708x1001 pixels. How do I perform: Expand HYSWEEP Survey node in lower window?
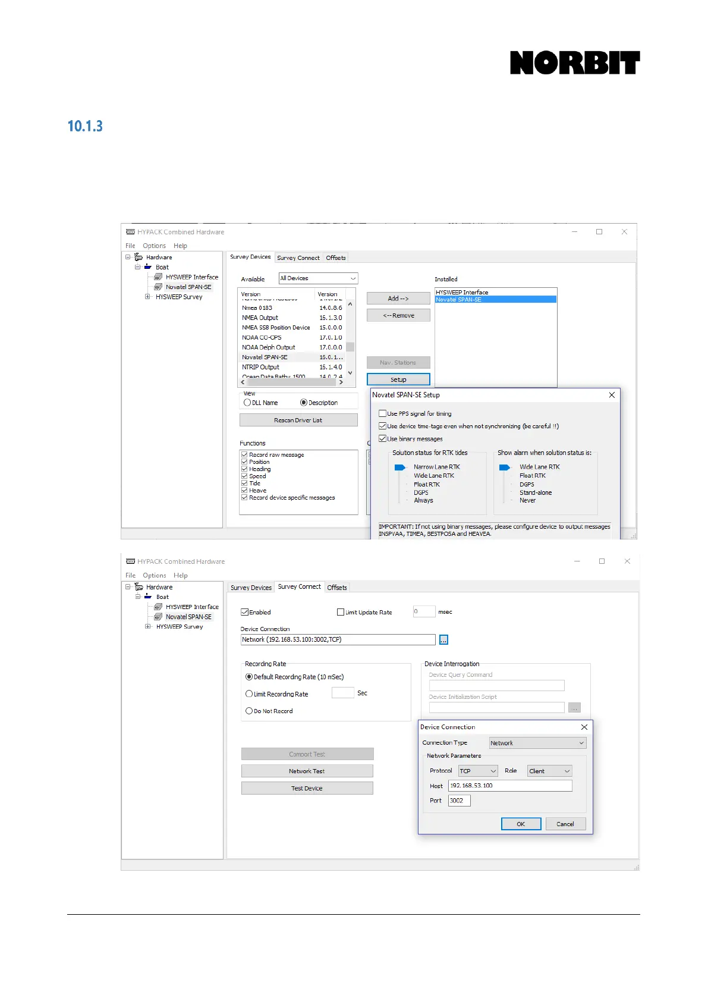point(147,626)
